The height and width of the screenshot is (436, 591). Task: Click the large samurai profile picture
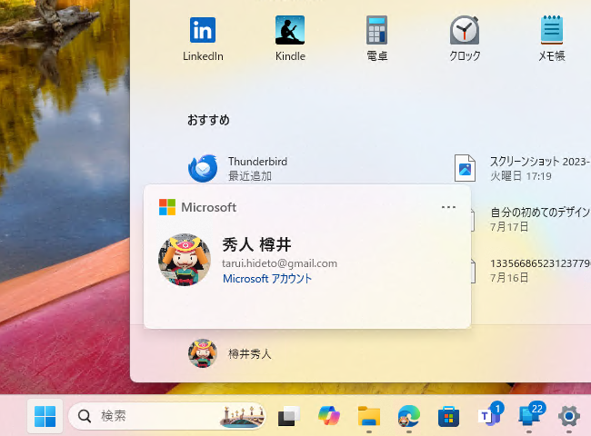185,260
